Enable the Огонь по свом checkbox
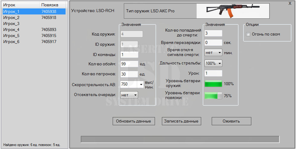Image resolution: width=296 pixels, height=149 pixels. pos(248,34)
